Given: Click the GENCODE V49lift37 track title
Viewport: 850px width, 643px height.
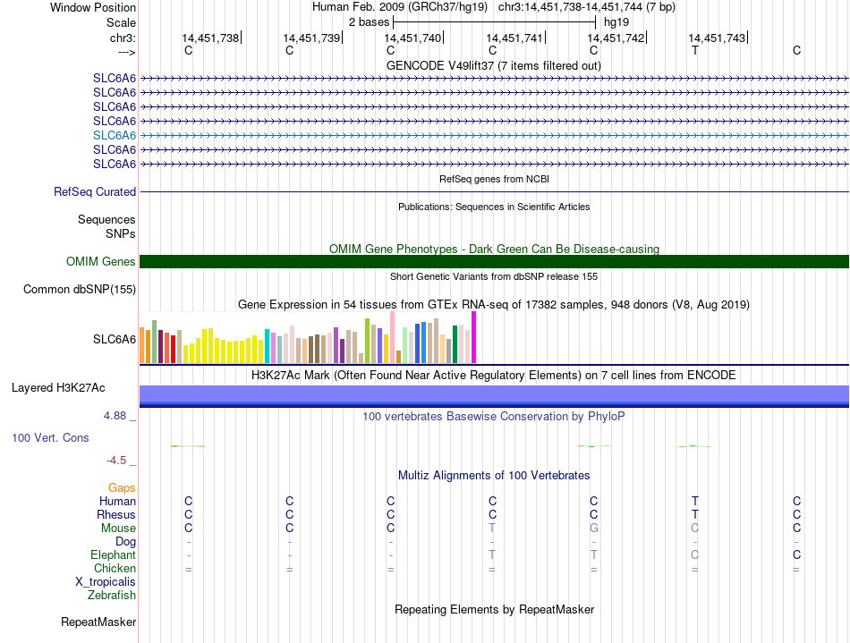Looking at the screenshot, I should click(x=494, y=66).
